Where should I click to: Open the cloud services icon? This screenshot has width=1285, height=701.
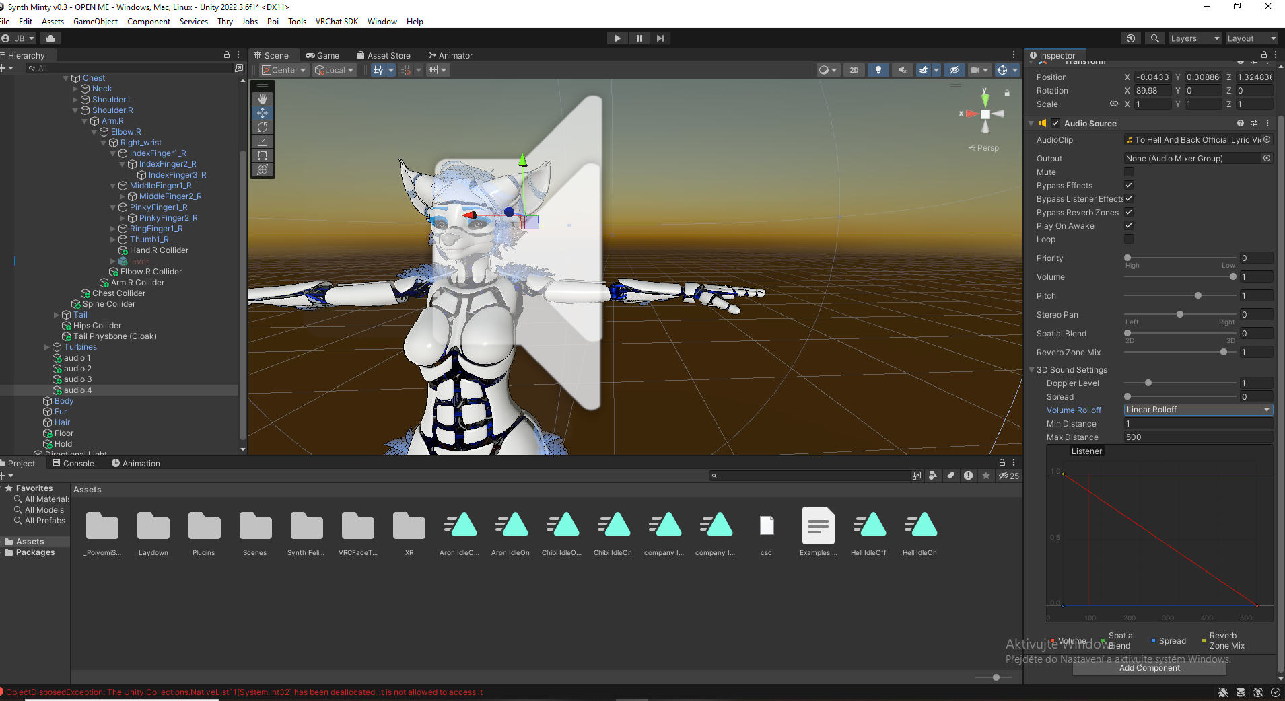[50, 38]
